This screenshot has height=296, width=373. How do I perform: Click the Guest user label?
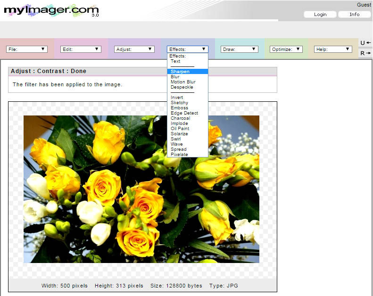pos(364,5)
